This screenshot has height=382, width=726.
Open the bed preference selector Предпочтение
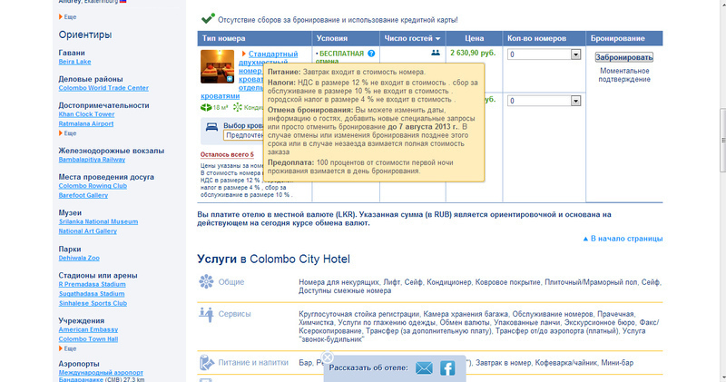(243, 135)
